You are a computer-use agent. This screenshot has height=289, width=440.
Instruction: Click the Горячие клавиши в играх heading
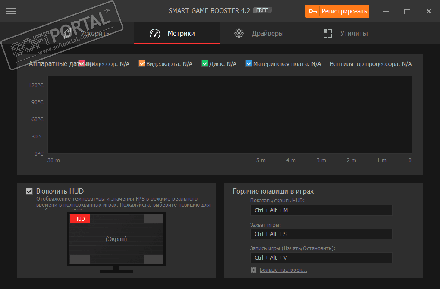point(273,192)
